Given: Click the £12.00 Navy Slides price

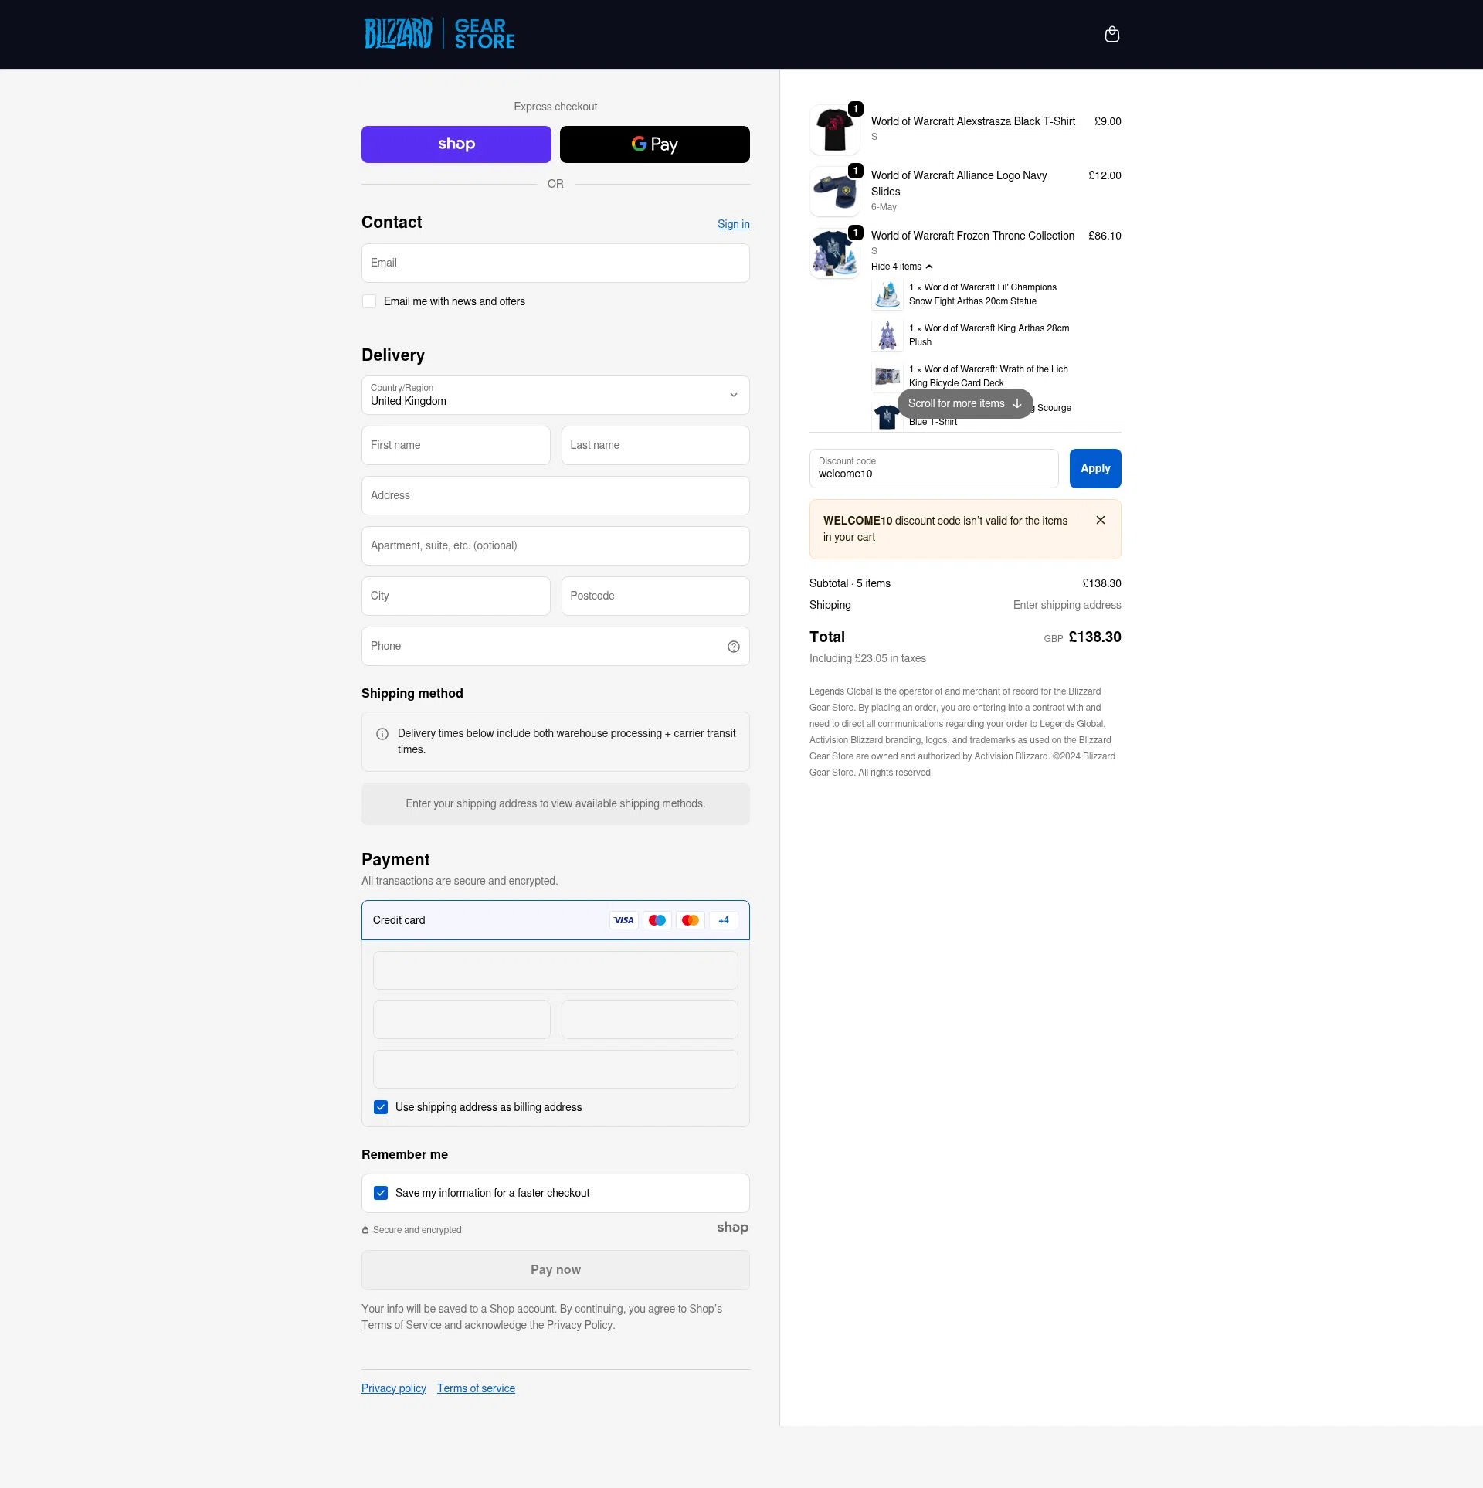Looking at the screenshot, I should pyautogui.click(x=1105, y=175).
